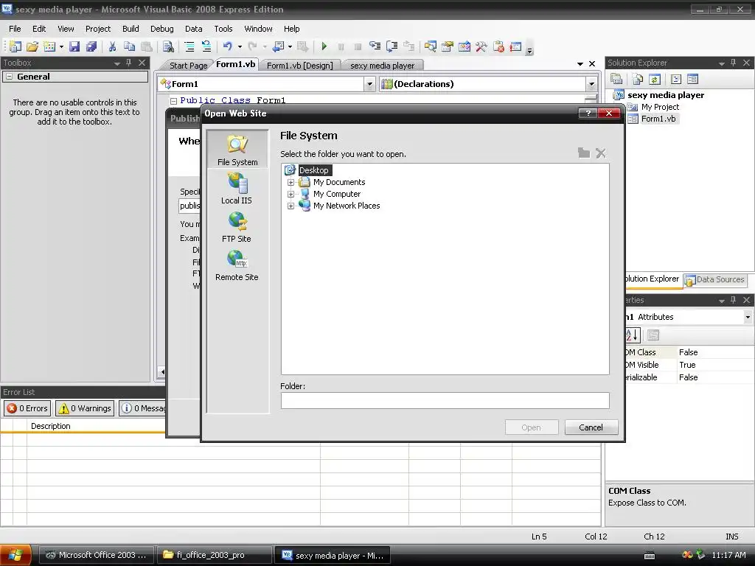Click the Create New Folder icon in dialog
Image resolution: width=755 pixels, height=566 pixels.
coord(584,153)
